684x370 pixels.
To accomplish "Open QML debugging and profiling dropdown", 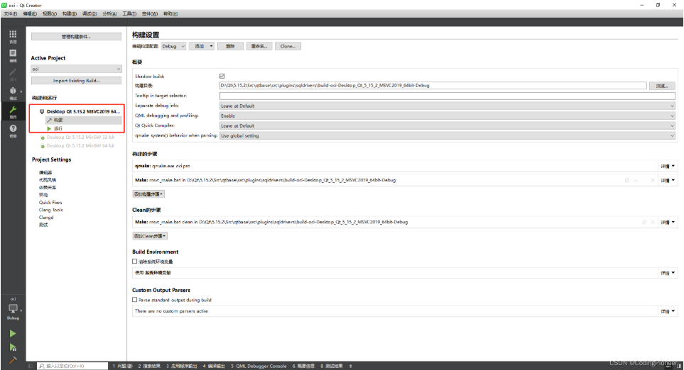I will (447, 116).
